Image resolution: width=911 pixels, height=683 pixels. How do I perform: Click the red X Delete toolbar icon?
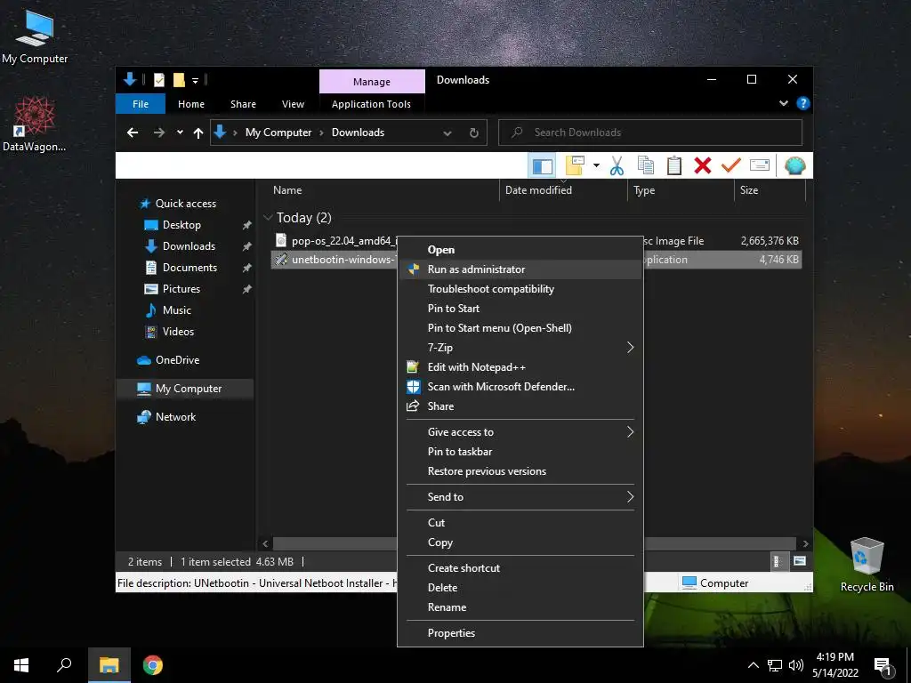pos(703,165)
